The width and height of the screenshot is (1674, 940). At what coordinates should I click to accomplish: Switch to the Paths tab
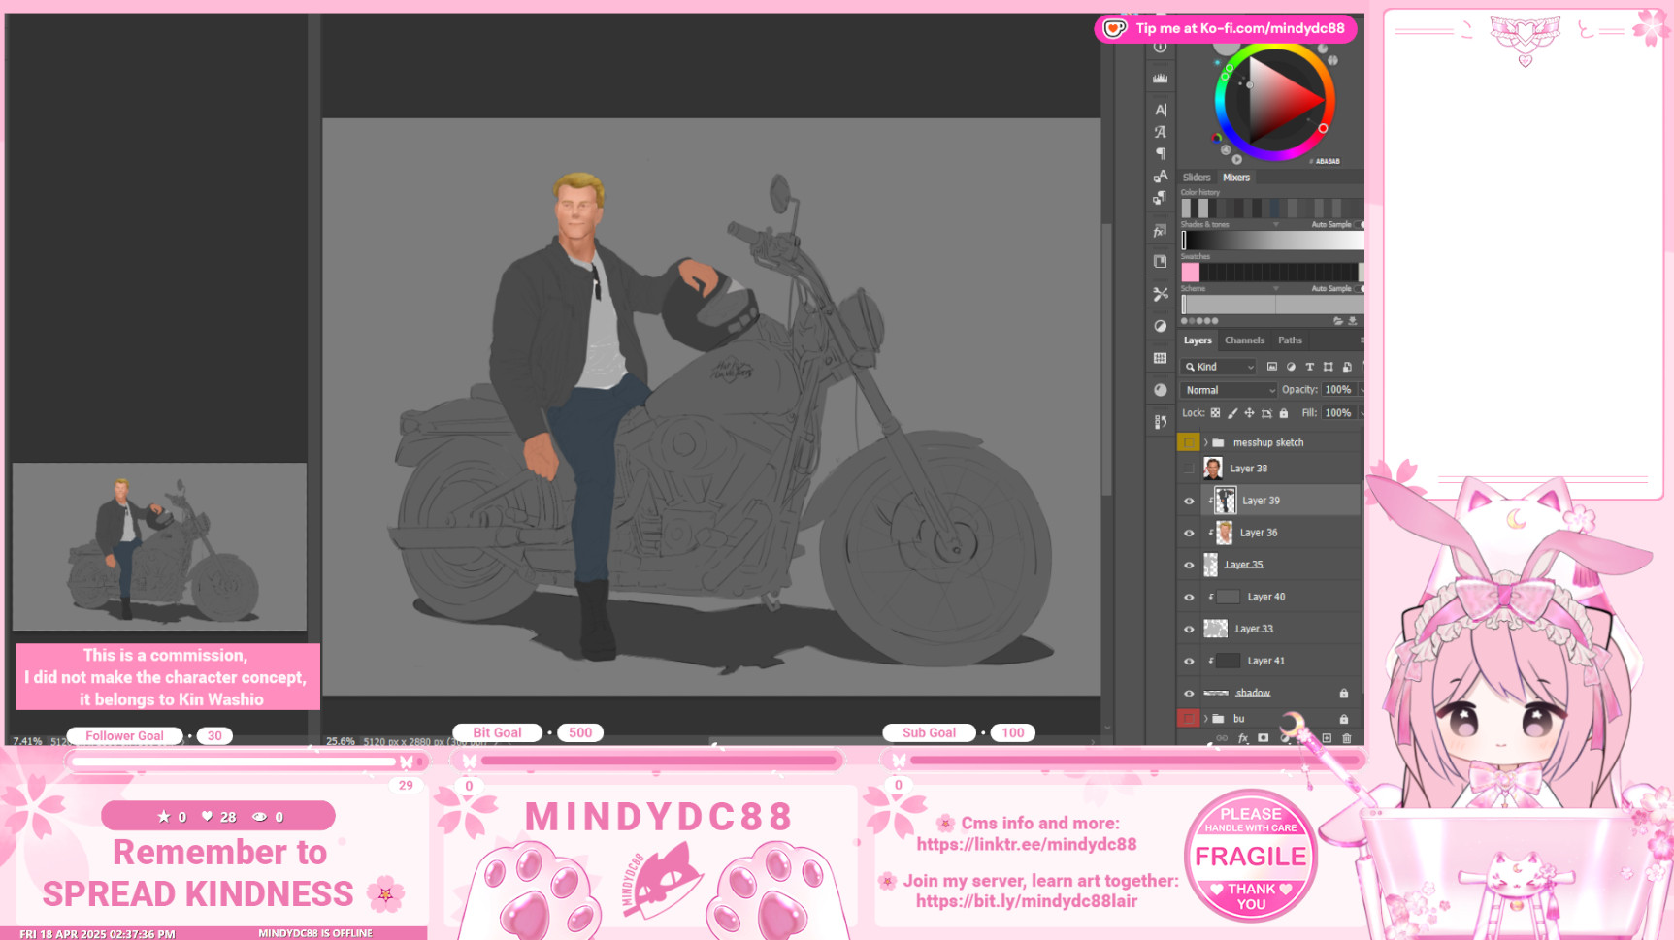tap(1290, 340)
